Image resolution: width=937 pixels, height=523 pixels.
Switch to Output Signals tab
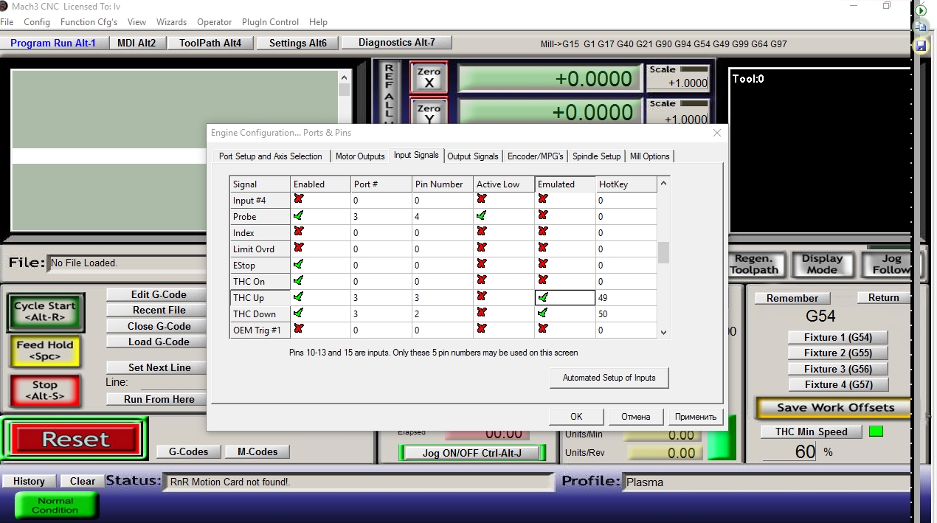(473, 156)
